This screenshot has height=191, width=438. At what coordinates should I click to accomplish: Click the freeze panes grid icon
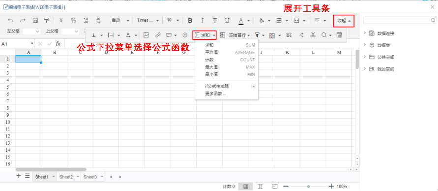click(x=222, y=35)
